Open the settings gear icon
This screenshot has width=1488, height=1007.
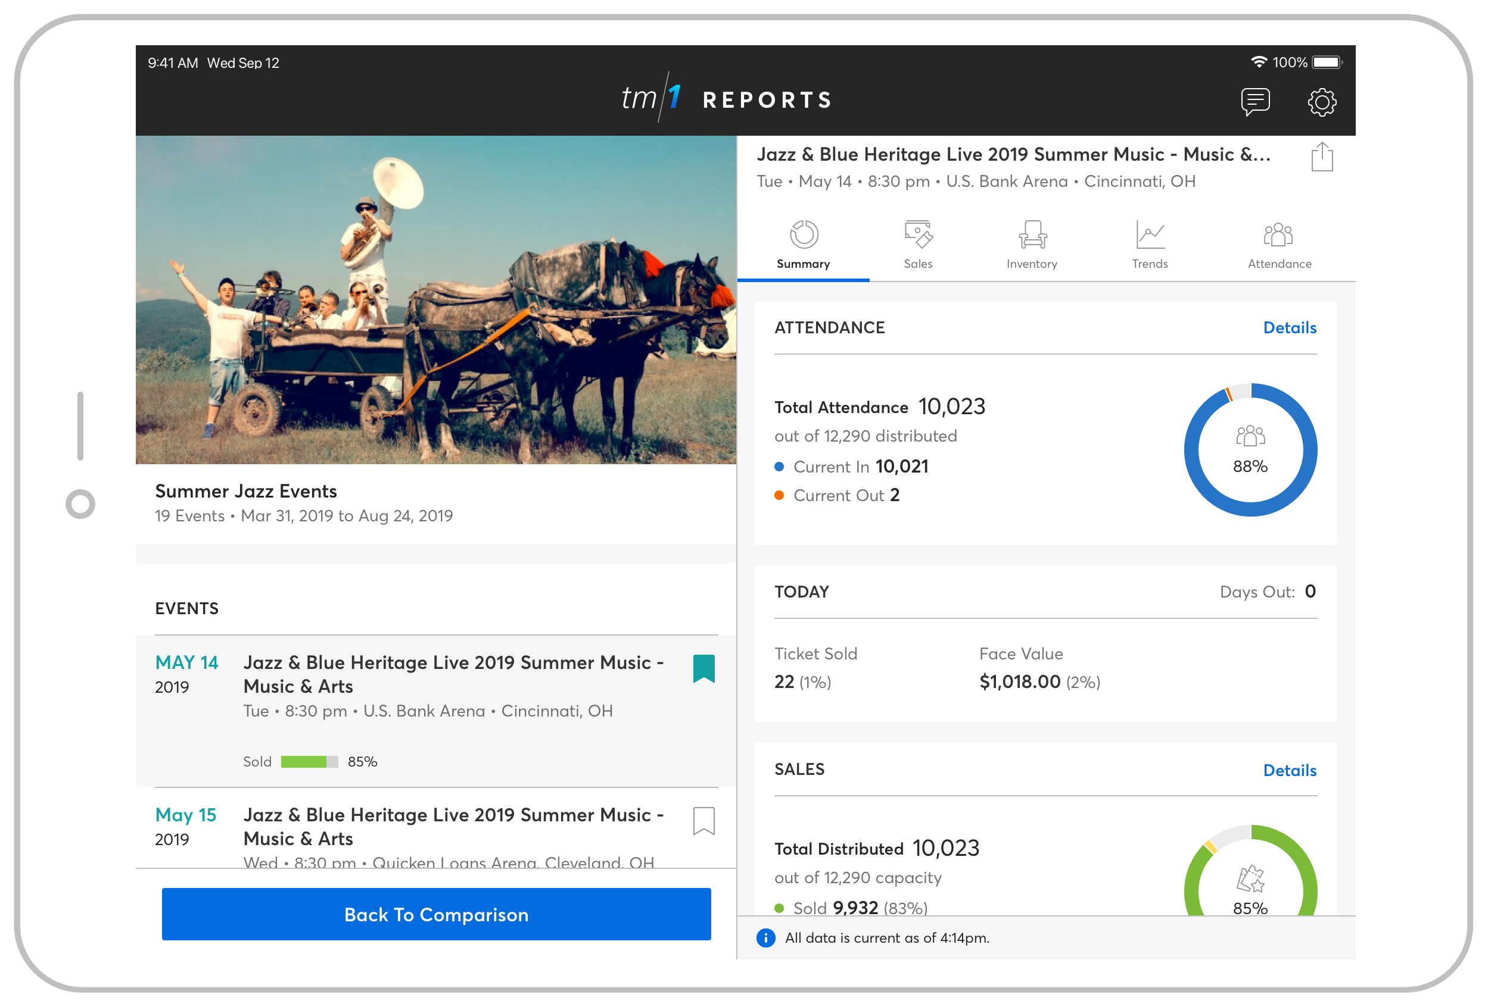click(x=1322, y=102)
